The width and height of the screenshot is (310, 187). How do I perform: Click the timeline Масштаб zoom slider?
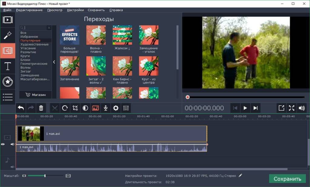[45, 176]
